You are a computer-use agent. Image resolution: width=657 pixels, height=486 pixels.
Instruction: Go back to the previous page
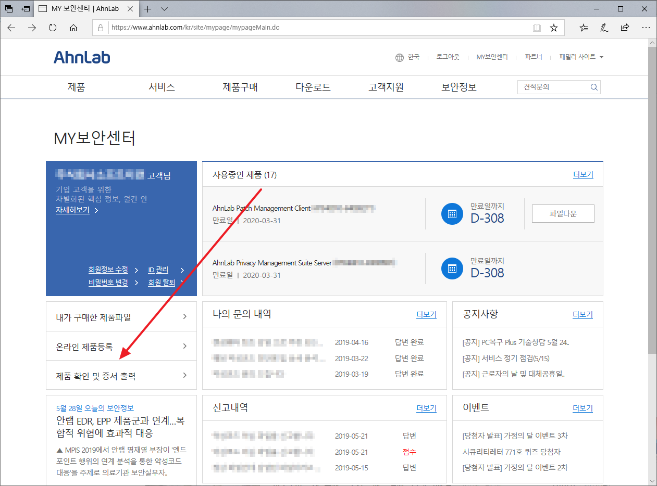11,28
